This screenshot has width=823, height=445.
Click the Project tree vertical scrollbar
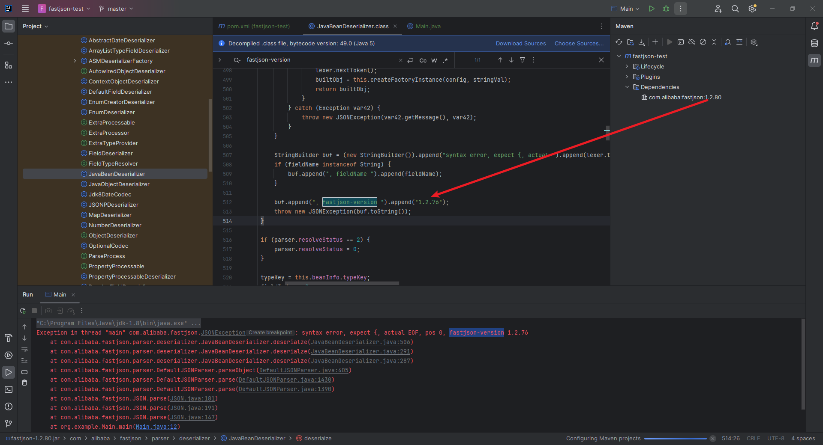point(210,135)
